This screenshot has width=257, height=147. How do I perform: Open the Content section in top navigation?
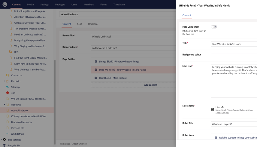coord(17,5)
